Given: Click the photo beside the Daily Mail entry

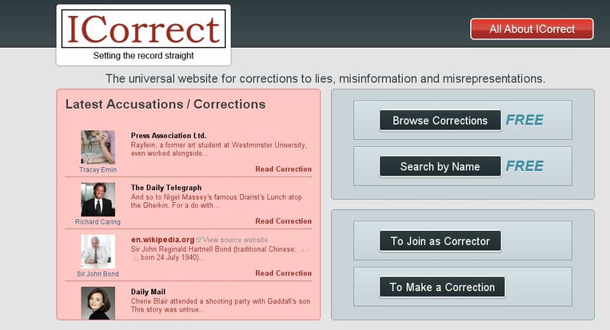Looking at the screenshot, I should click(x=98, y=303).
